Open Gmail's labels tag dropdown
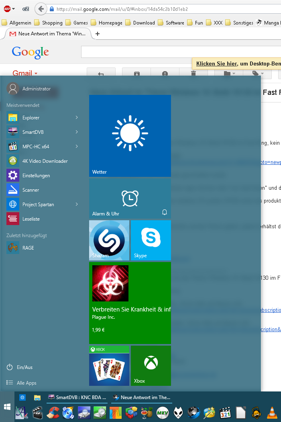Screen dimensions: 281x422 (257, 73)
